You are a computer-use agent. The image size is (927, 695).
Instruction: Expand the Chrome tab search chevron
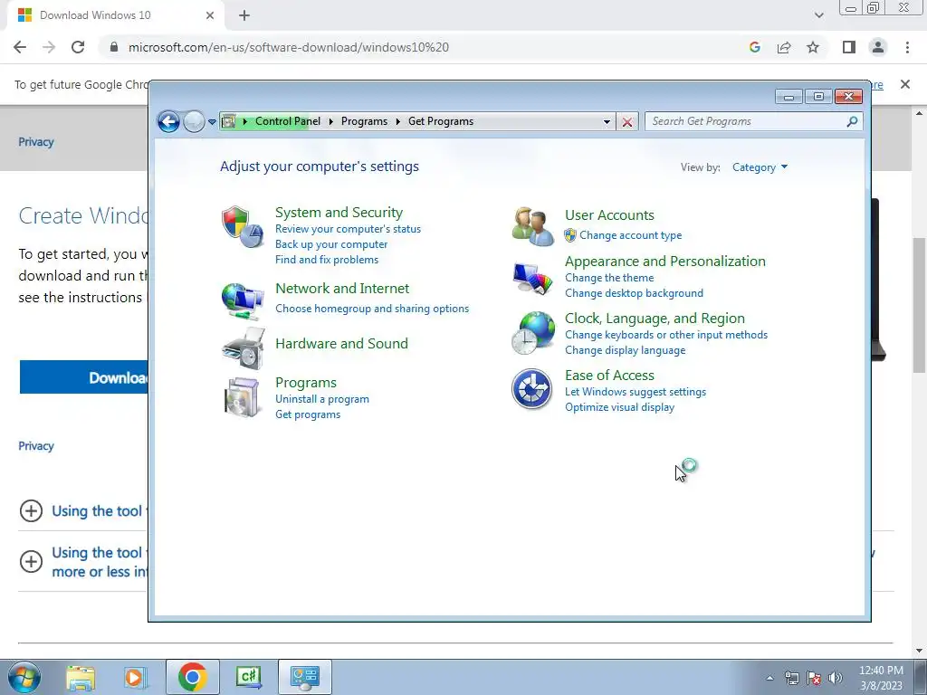point(818,15)
